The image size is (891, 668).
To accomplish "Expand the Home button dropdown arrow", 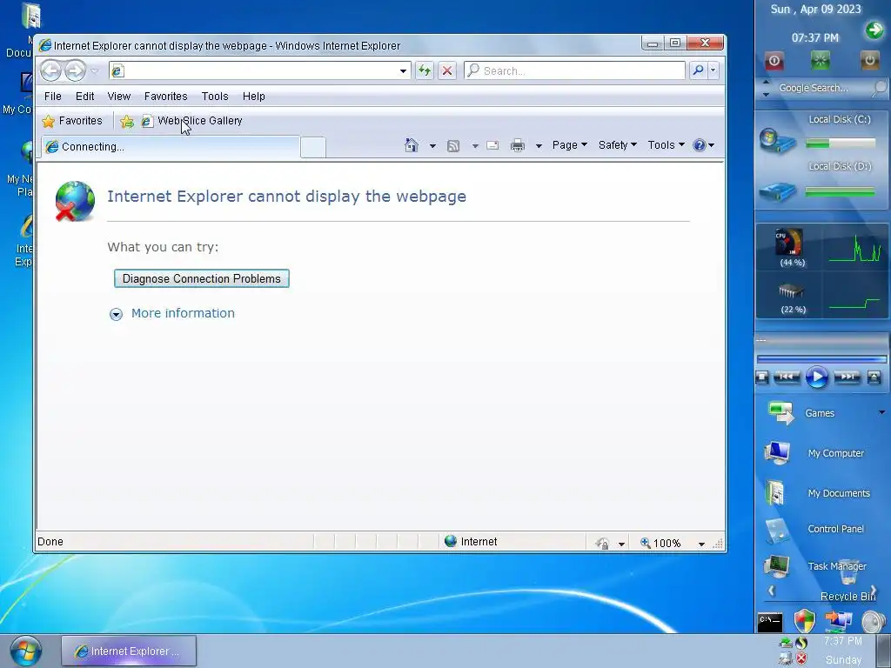I will [x=432, y=146].
